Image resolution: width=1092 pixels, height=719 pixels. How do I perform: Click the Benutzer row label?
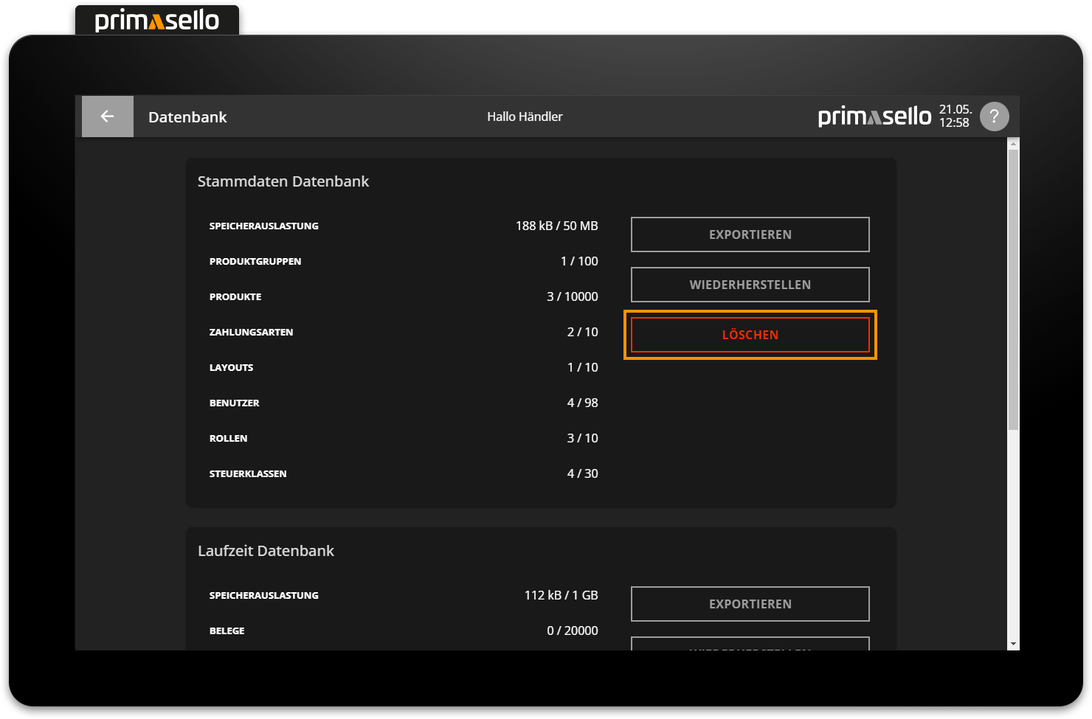(234, 403)
